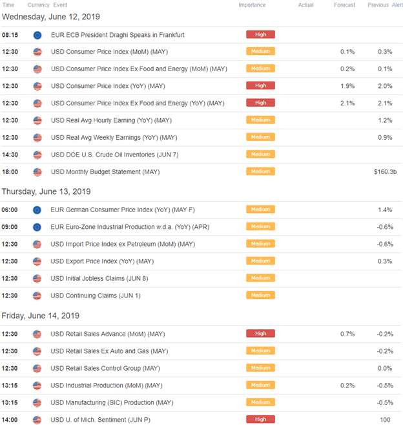Select the High badge on ECB Draghi row
The height and width of the screenshot is (425, 403).
260,34
